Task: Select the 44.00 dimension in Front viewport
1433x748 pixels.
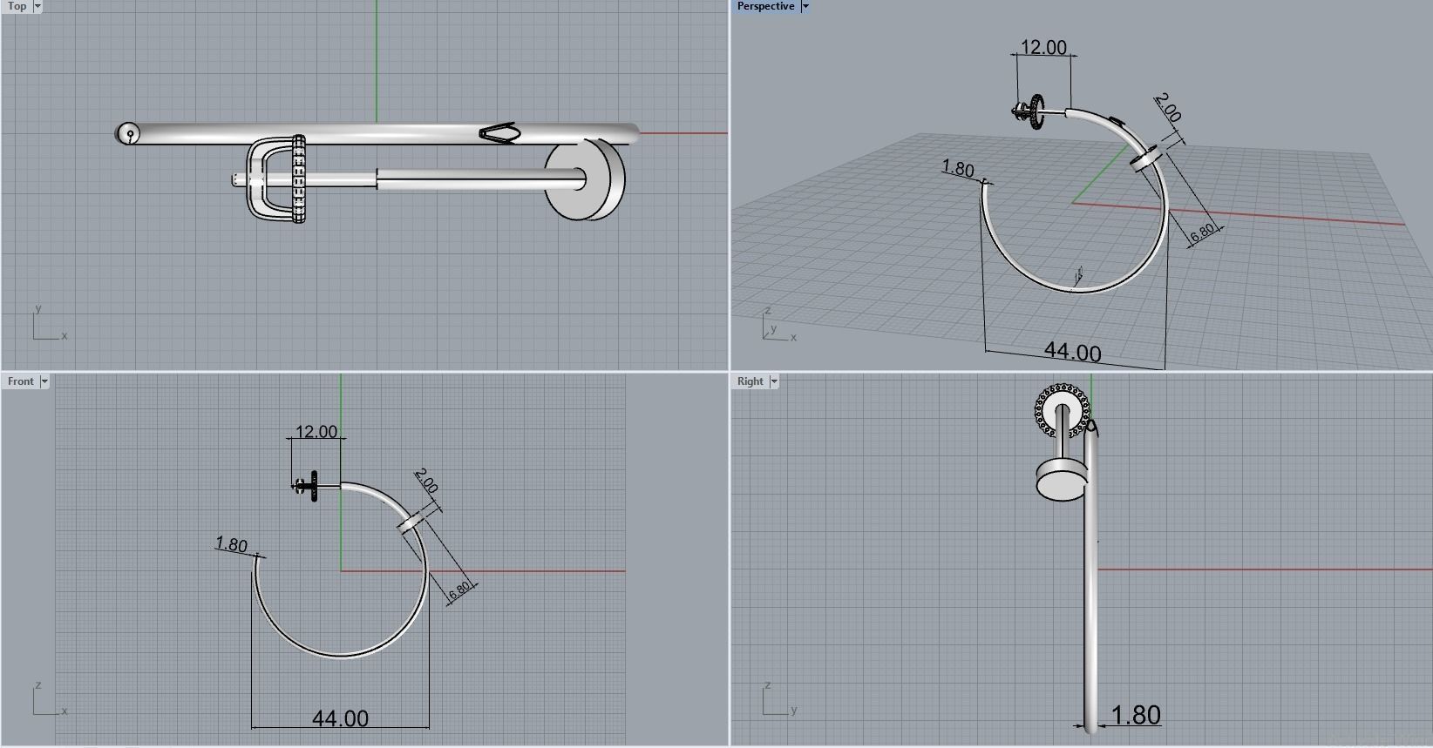Action: point(340,718)
